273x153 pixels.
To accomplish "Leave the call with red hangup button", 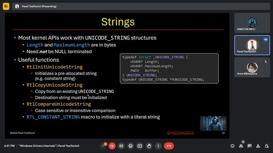I will (x=169, y=146).
